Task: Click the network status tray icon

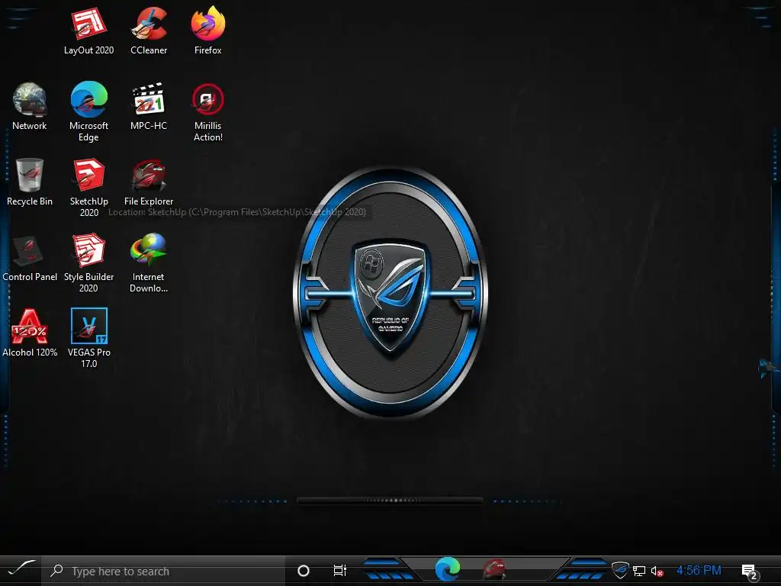Action: [639, 571]
